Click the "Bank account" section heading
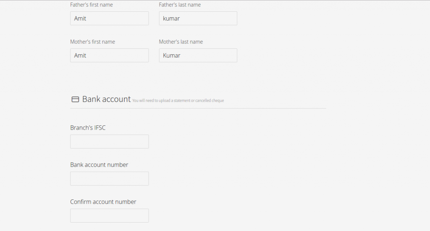Screen dimensions: 430x231 106,99
